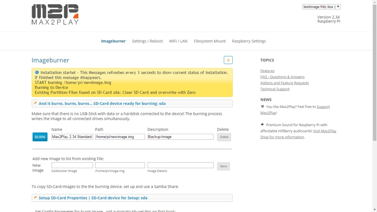Open Addons and Feature Requests link
Image resolution: width=377 pixels, height=212 pixels.
pyautogui.click(x=285, y=83)
